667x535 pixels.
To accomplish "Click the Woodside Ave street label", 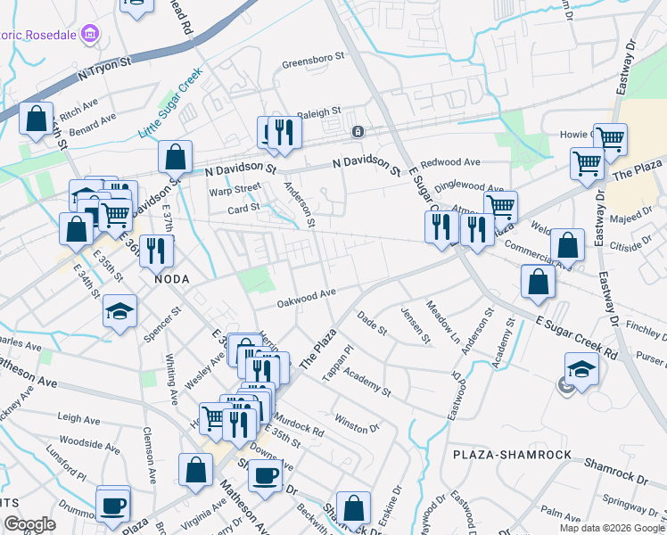I will [90, 444].
